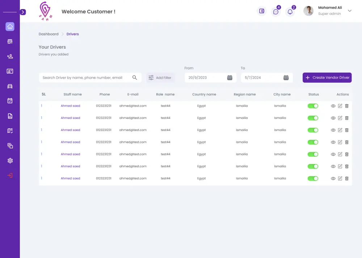Viewport: 362px width, 258px height.
Task: Open Settings gear in the sidebar
Action: (10, 160)
